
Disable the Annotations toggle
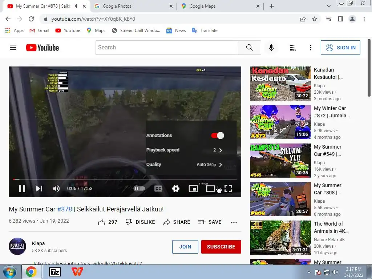218,136
